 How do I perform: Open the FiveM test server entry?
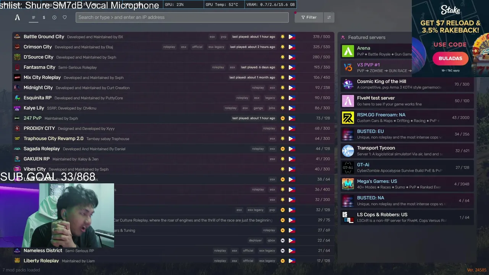pos(407,101)
